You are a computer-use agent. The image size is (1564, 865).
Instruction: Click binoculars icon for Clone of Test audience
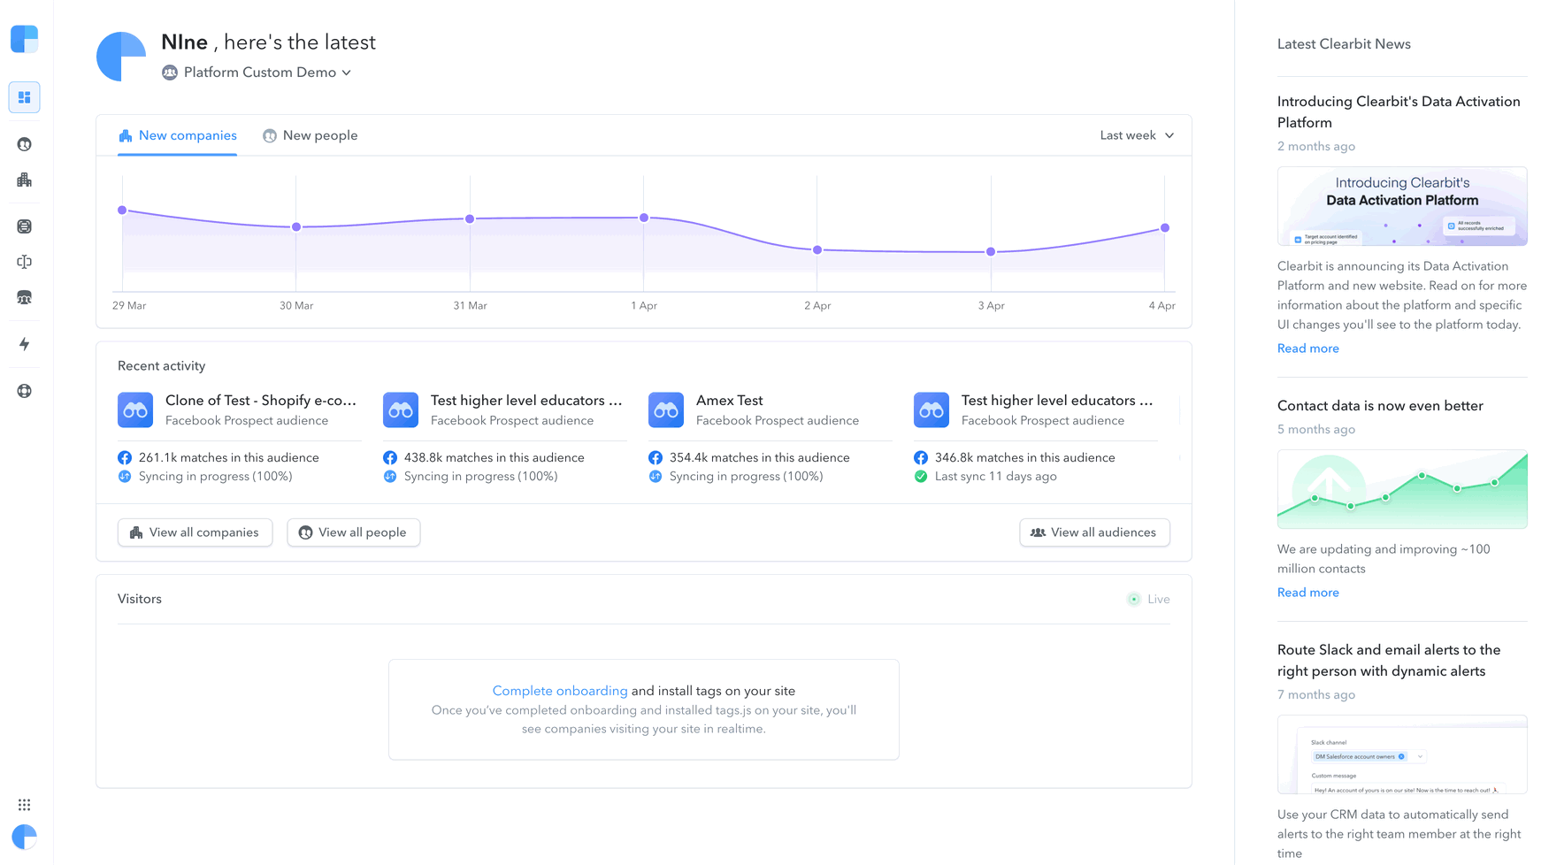[x=135, y=410]
